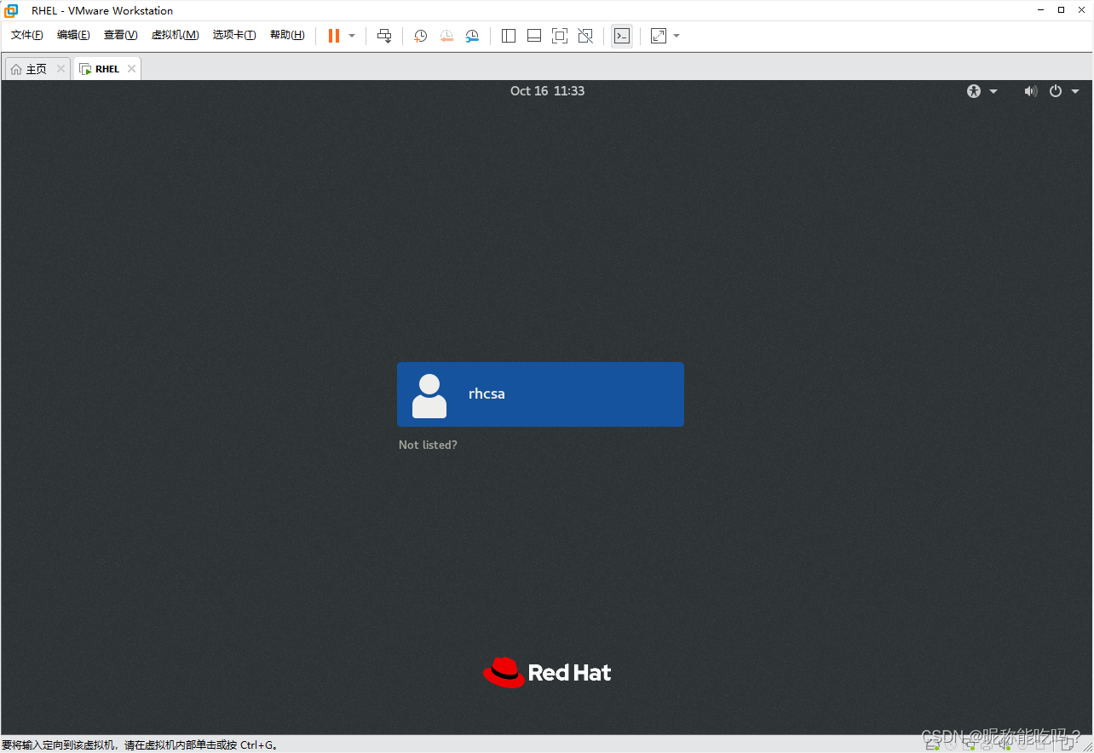The width and height of the screenshot is (1094, 753).
Task: Click the Oct 16 11:33 clock
Action: 547,91
